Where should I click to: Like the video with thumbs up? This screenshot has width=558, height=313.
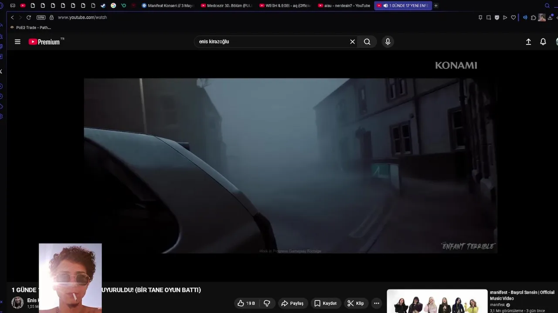(x=246, y=303)
